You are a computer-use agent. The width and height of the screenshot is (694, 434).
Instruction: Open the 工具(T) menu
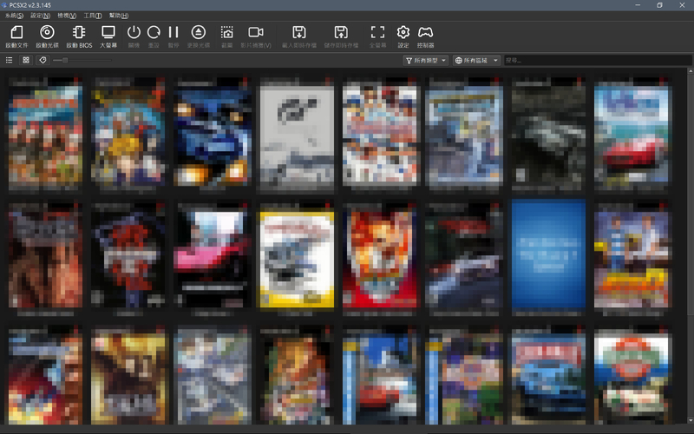tap(93, 16)
